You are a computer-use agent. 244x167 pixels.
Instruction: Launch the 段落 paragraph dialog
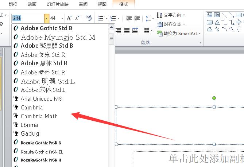coord(200,42)
